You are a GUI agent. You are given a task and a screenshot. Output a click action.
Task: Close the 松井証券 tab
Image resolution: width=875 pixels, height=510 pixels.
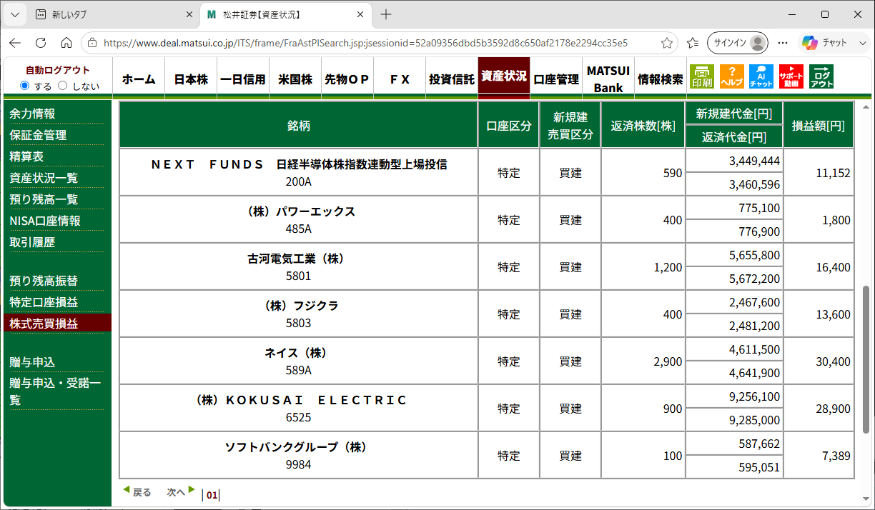[x=361, y=14]
